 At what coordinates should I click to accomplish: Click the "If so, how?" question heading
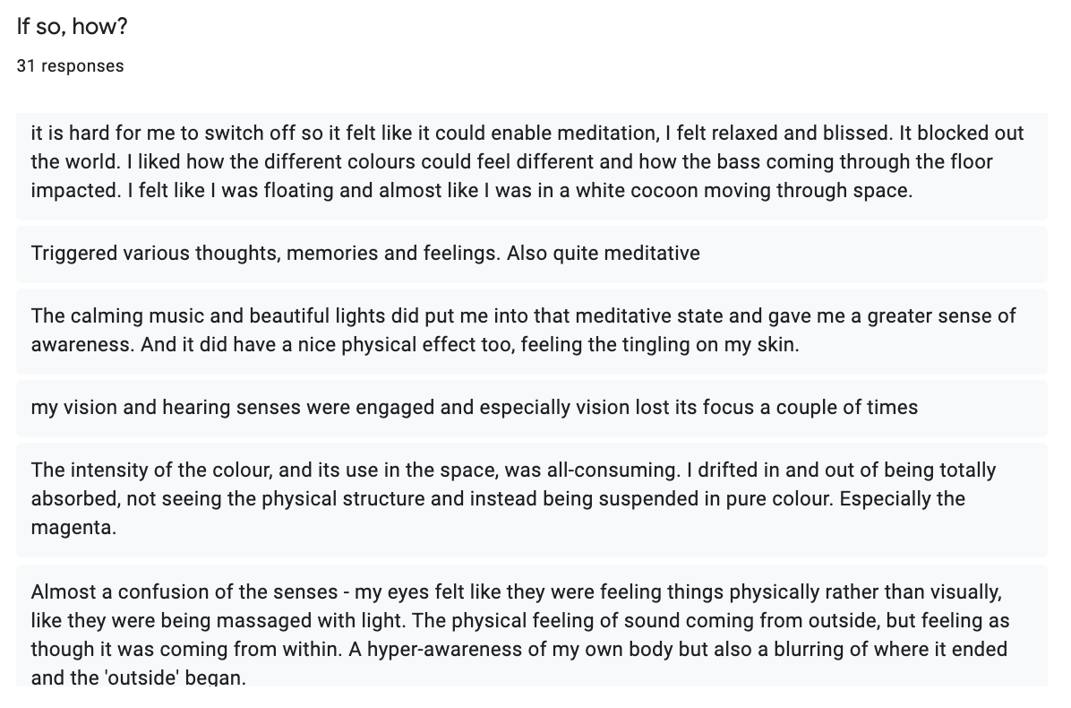pyautogui.click(x=72, y=27)
